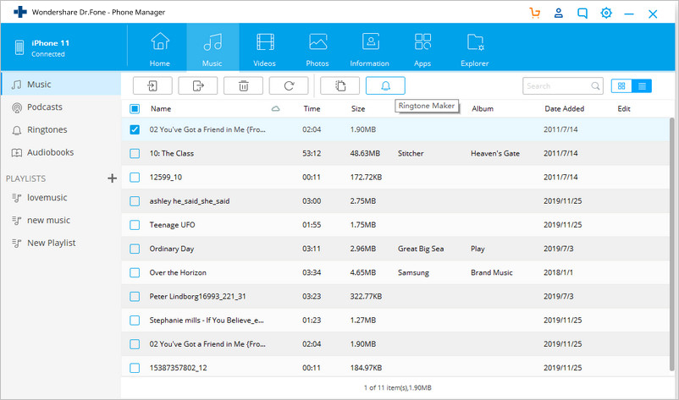Check the Peter Lindborg16993_221_31 checkbox
The image size is (679, 400).
click(135, 296)
